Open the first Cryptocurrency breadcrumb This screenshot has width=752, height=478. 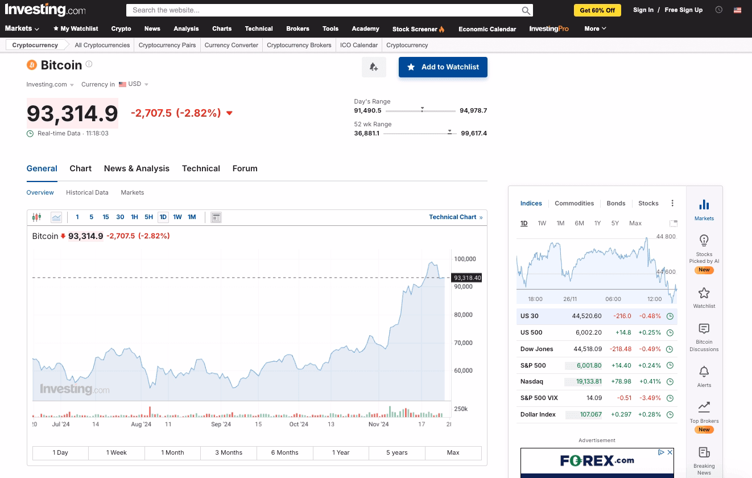[x=35, y=45]
